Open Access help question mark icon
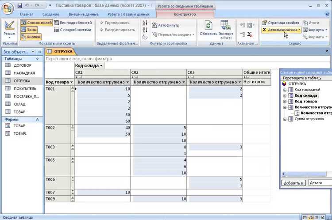This screenshot has width=332, height=220. [327, 14]
